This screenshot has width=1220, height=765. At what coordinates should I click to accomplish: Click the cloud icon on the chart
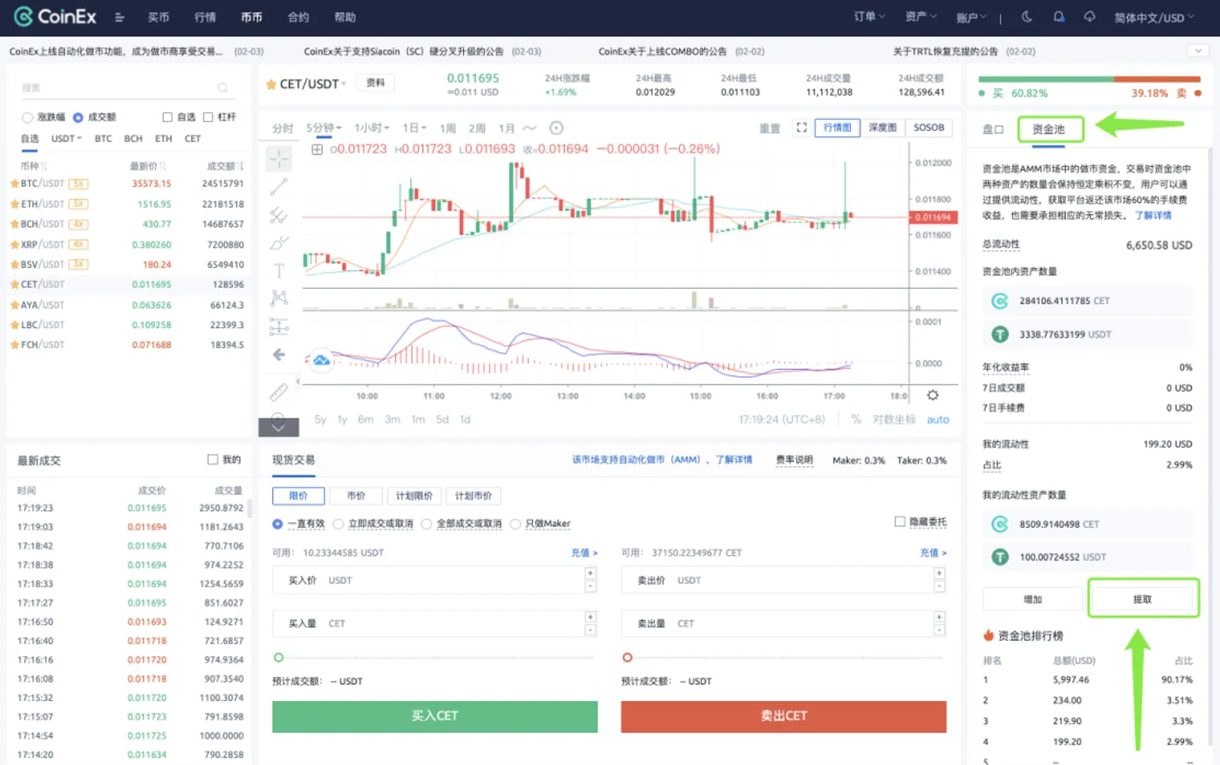[322, 360]
